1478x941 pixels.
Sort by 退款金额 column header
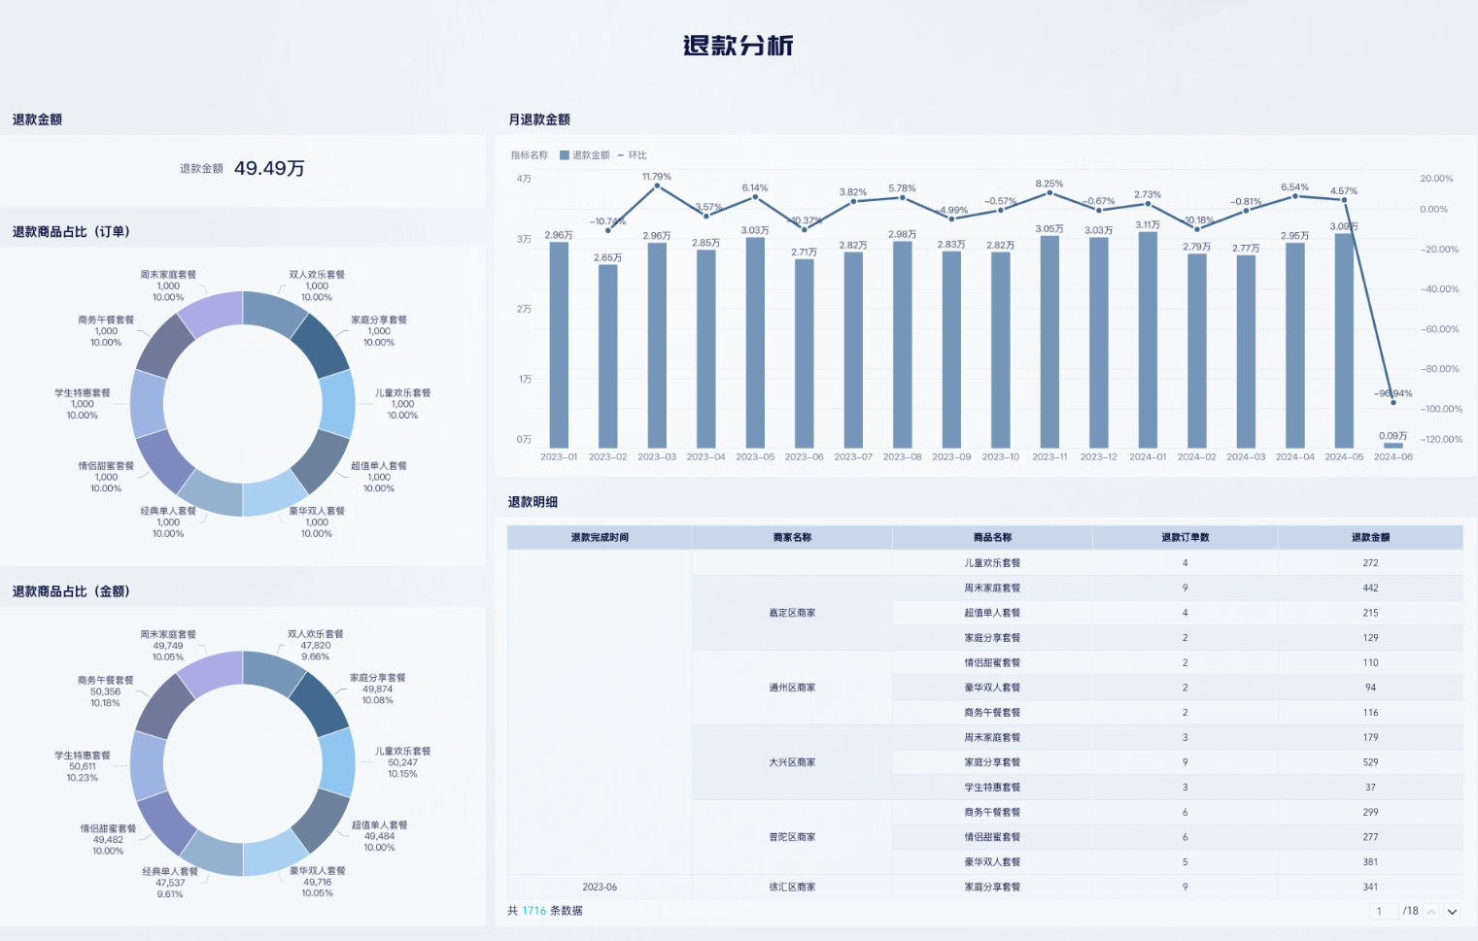1370,537
